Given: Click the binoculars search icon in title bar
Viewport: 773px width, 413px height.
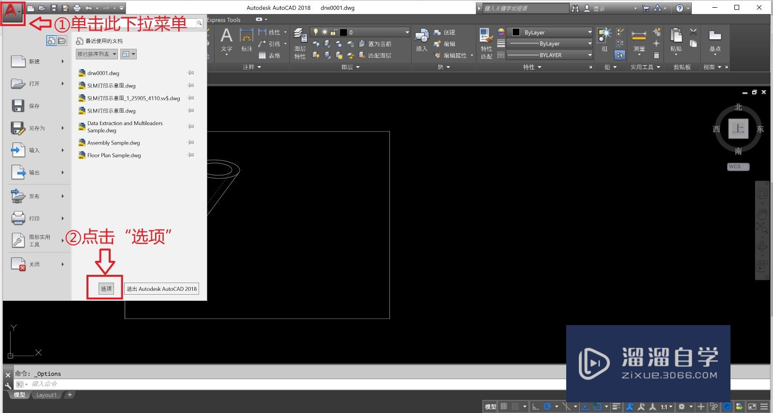Looking at the screenshot, I should pos(575,8).
